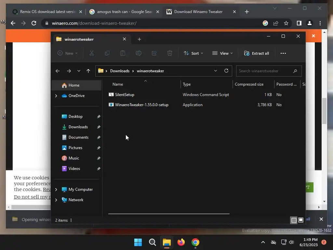Click the search magnifier in Explorer search box

pos(295,71)
